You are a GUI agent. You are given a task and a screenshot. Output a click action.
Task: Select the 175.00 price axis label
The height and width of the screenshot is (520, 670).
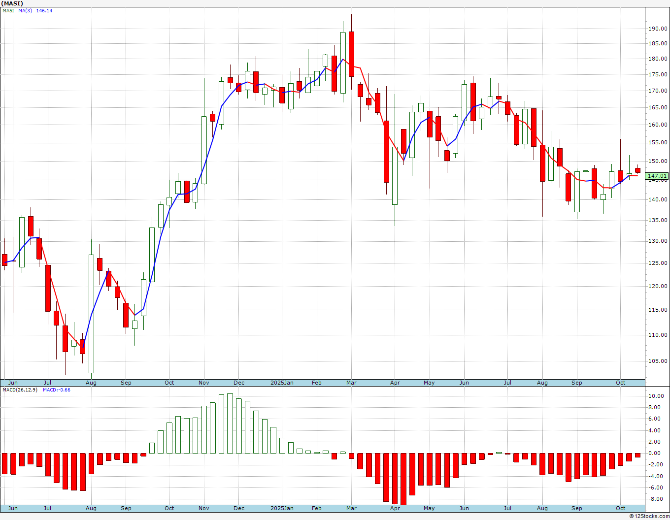[x=658, y=75]
